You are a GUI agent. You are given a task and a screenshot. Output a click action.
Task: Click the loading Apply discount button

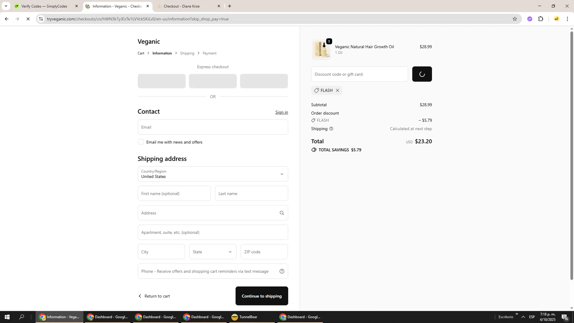tap(422, 74)
